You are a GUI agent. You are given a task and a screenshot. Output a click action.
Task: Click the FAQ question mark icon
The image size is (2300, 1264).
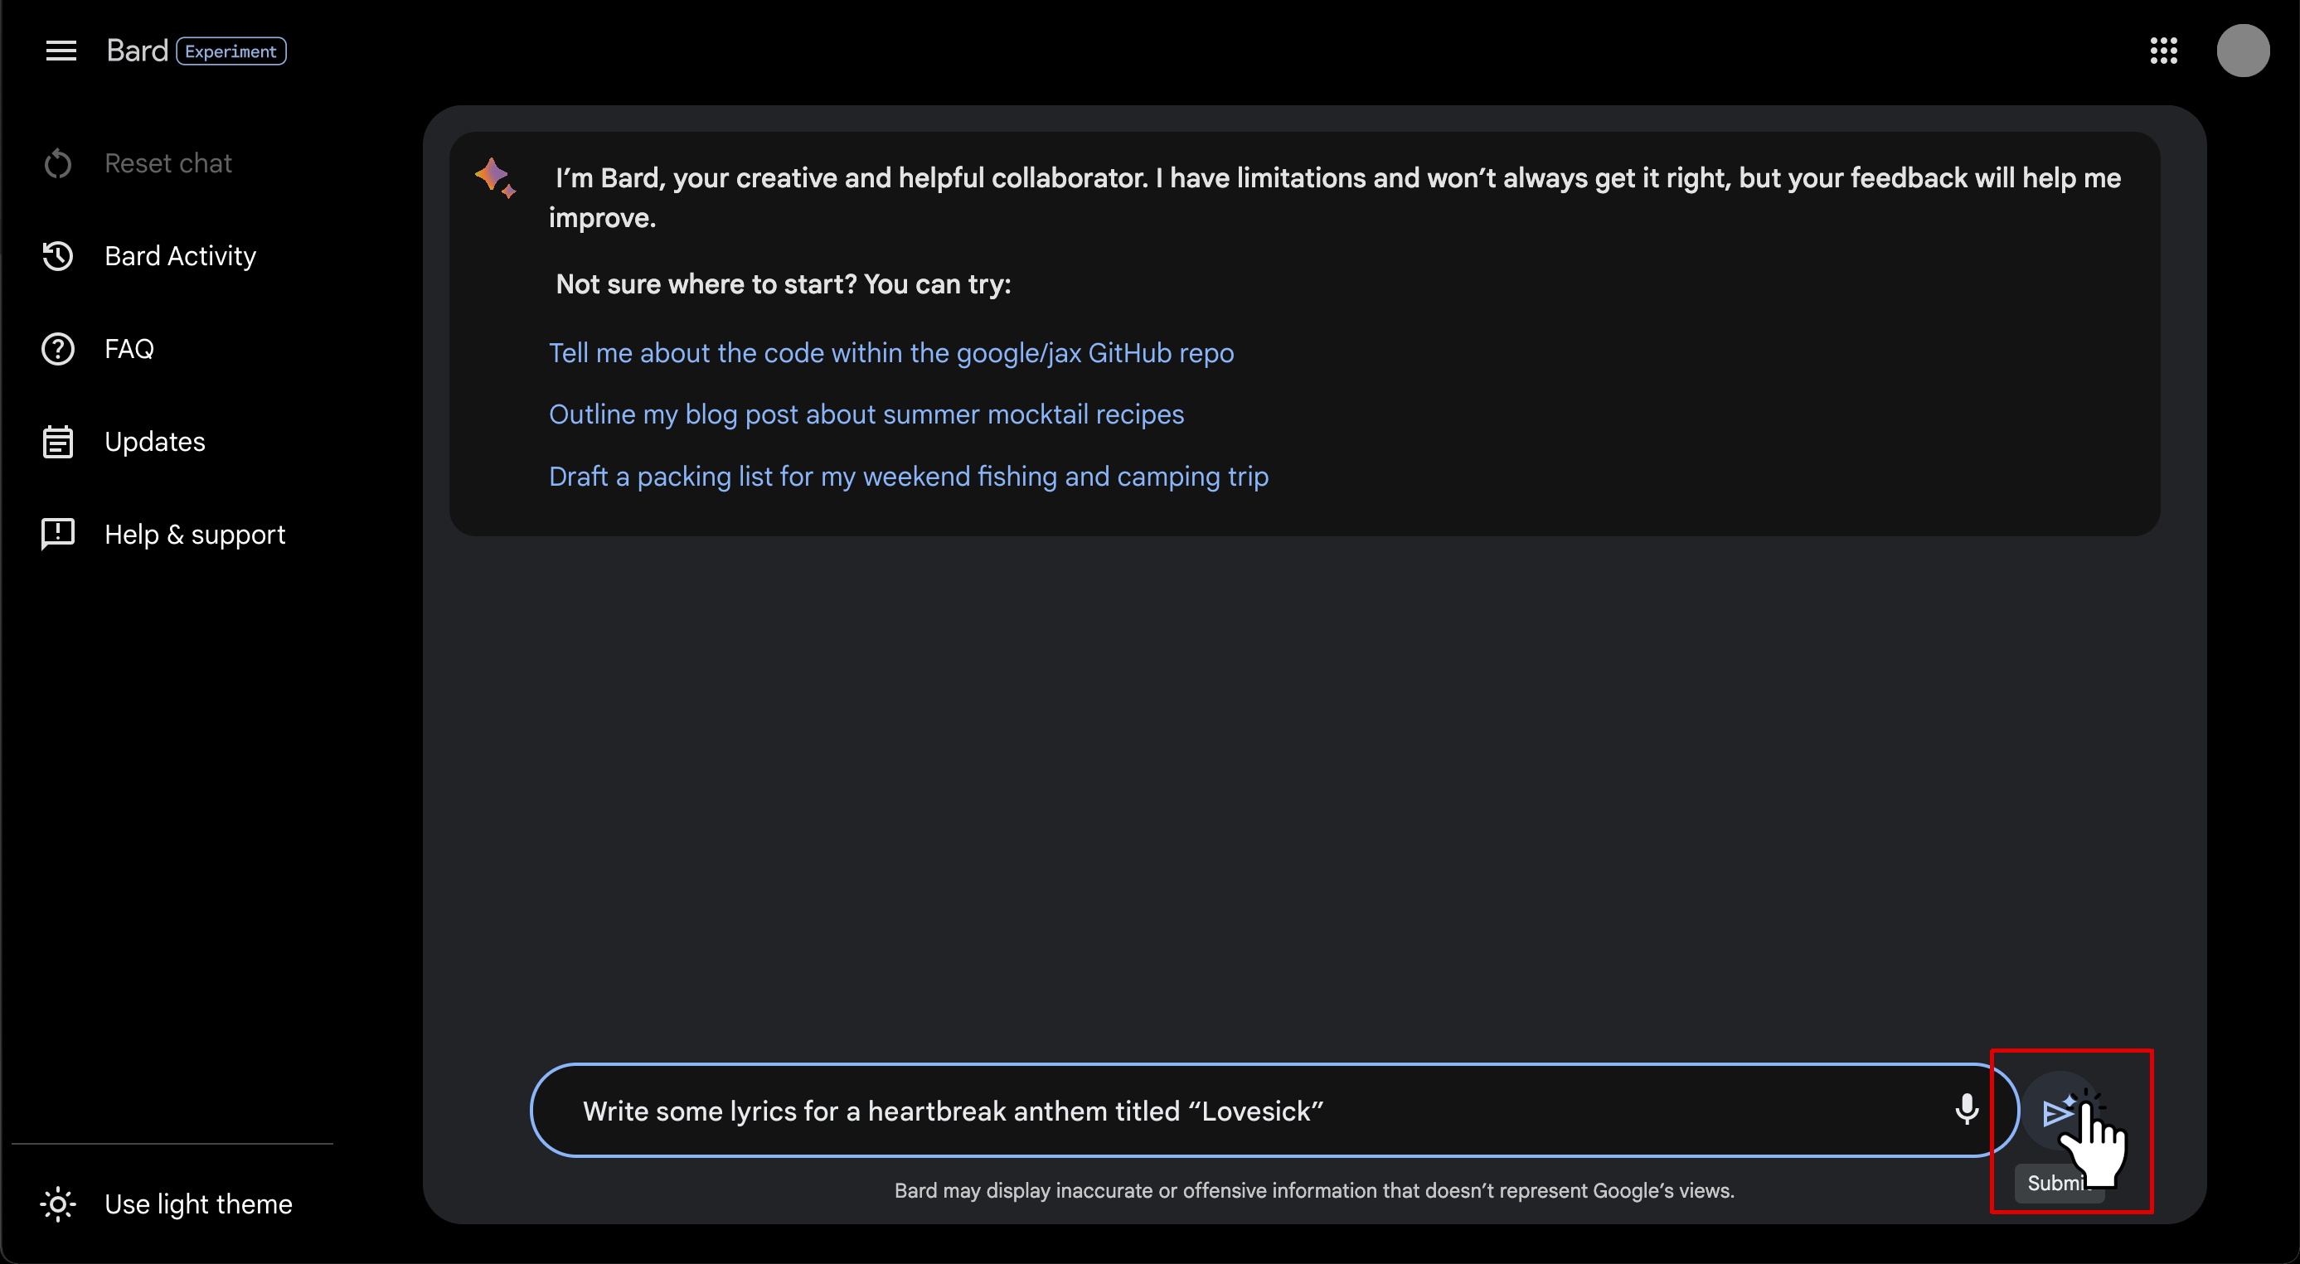[58, 349]
